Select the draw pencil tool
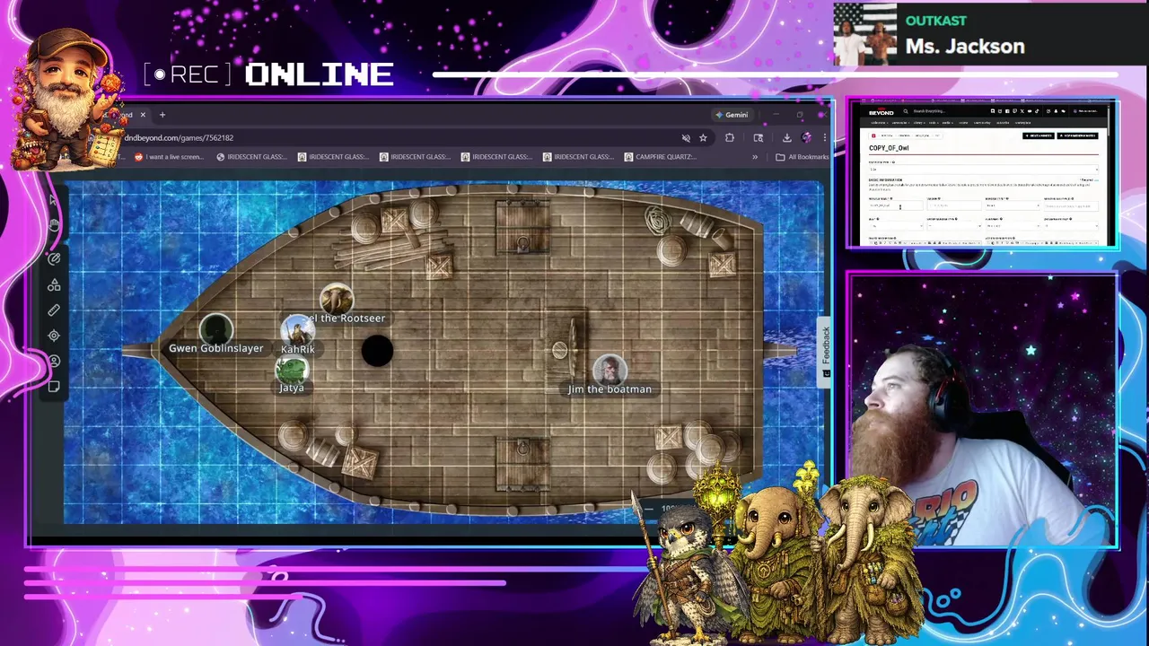1149x646 pixels. [54, 258]
